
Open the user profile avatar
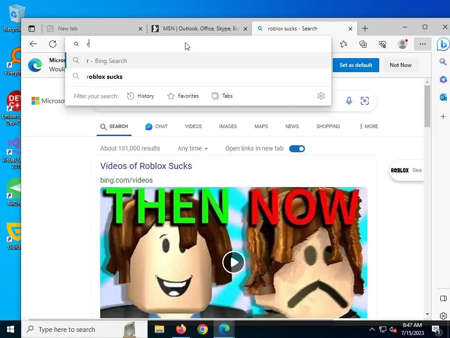coord(403,44)
